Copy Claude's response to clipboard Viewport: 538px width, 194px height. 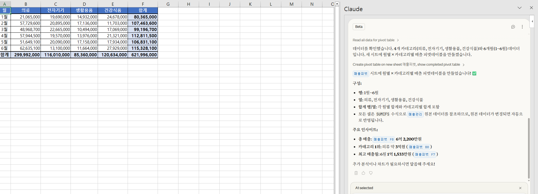pyautogui.click(x=356, y=173)
